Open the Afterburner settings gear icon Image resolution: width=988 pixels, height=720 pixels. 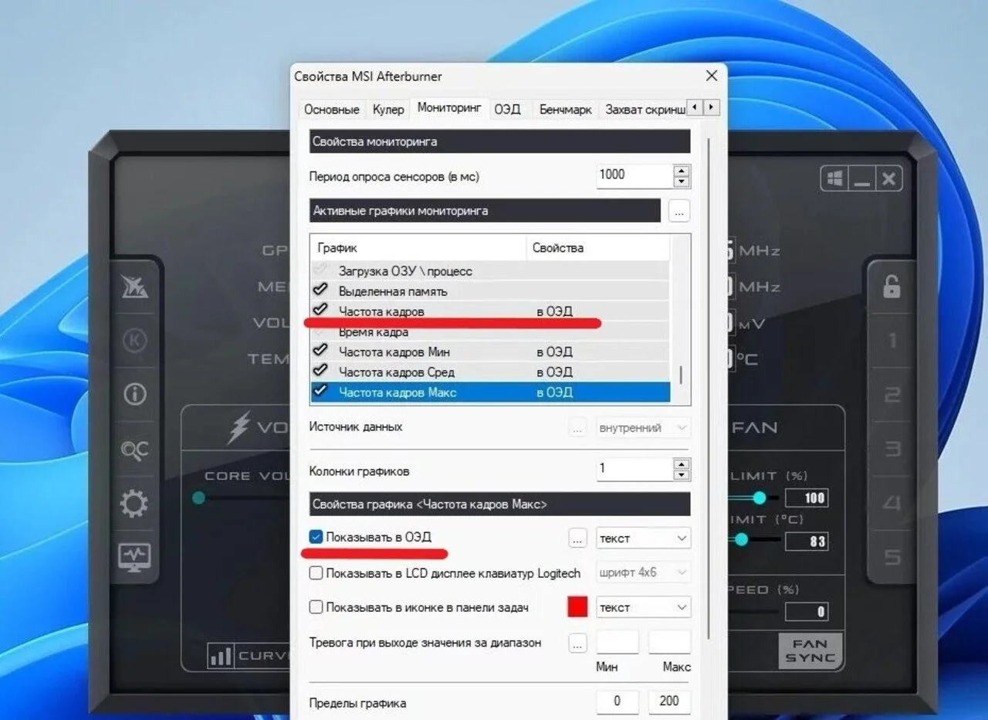pos(134,504)
